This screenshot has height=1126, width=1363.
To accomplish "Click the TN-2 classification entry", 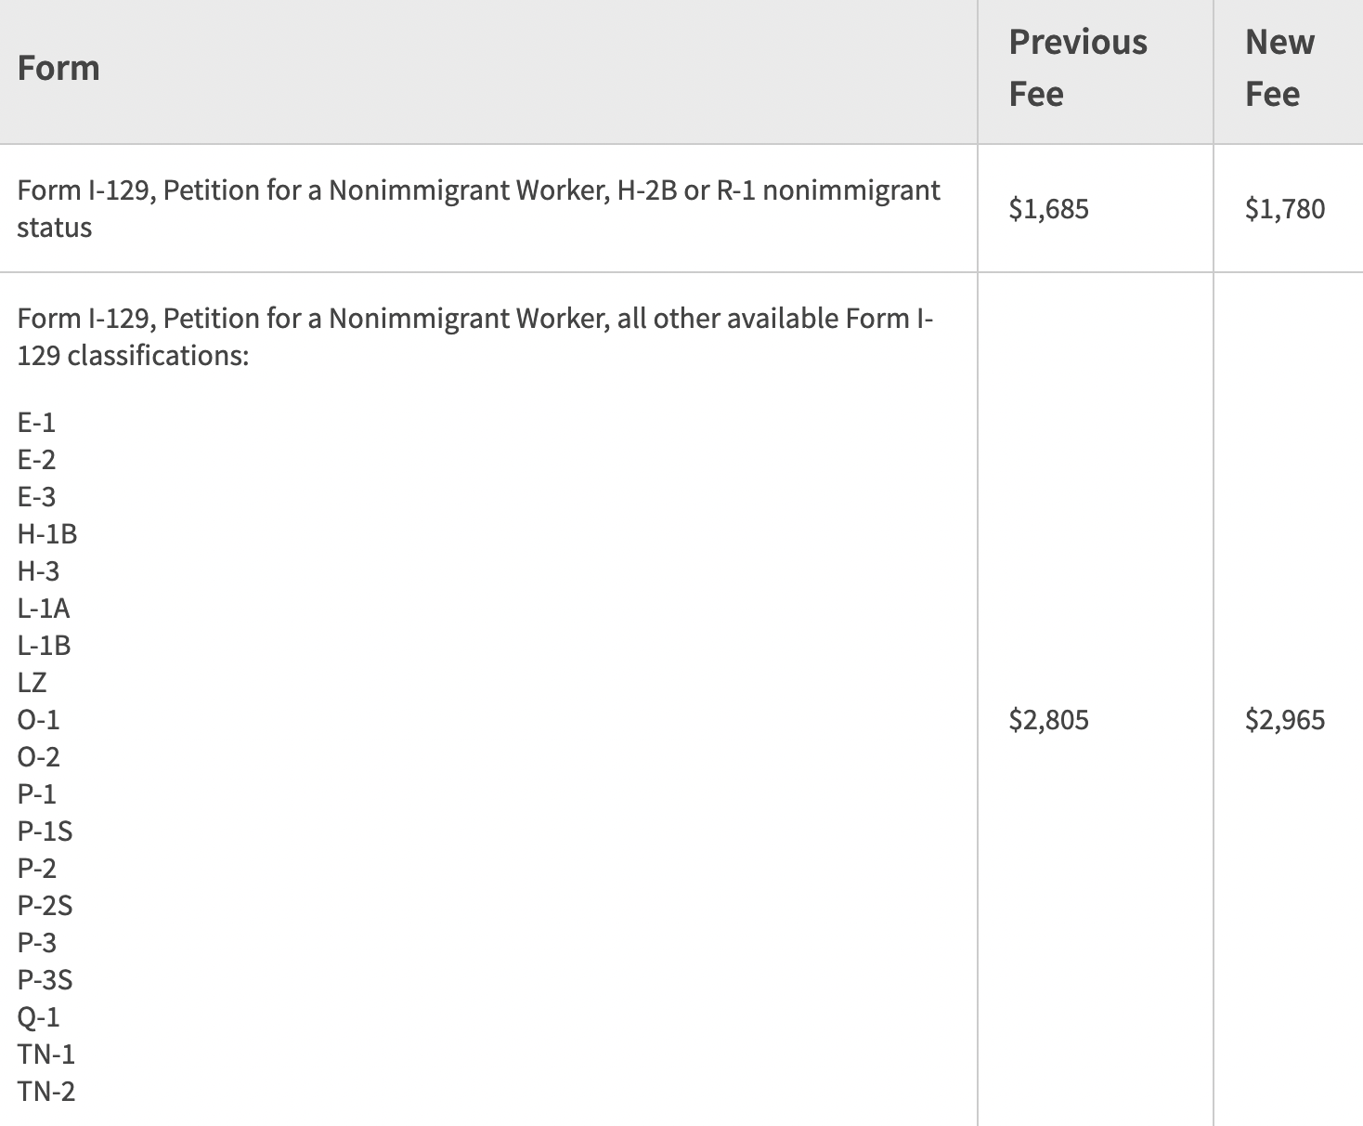I will (45, 1092).
